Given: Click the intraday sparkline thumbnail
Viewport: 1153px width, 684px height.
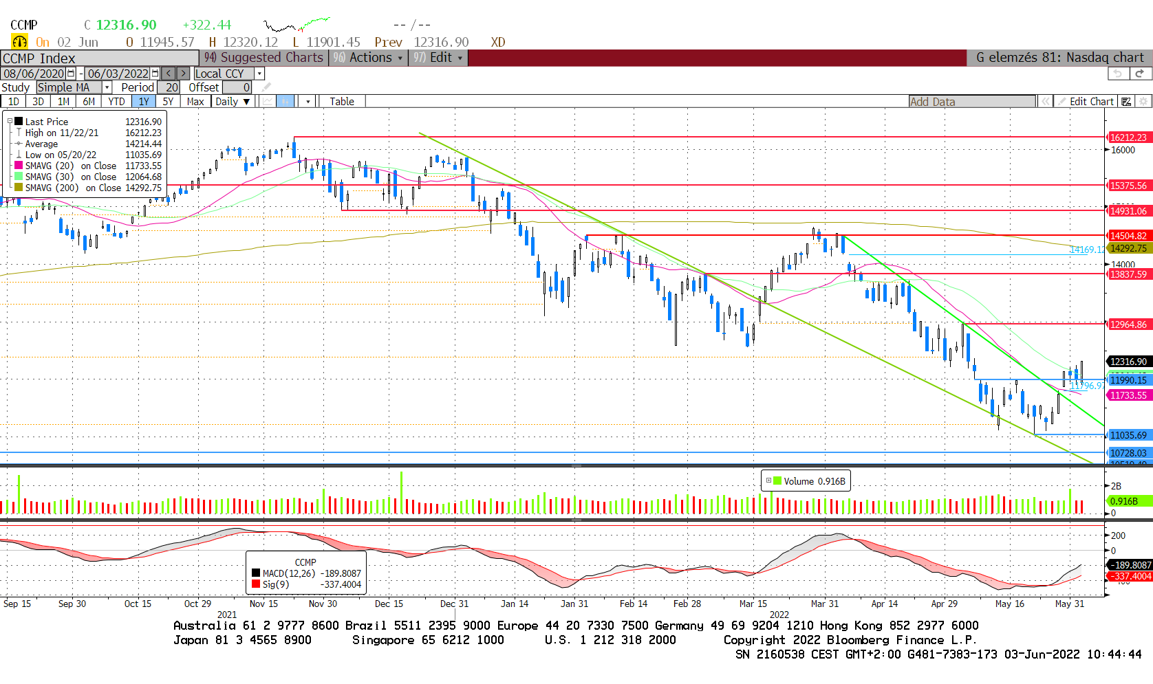Looking at the screenshot, I should point(297,25).
